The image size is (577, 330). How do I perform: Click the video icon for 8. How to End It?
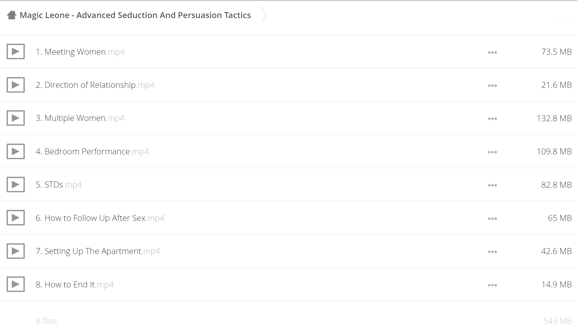click(16, 284)
